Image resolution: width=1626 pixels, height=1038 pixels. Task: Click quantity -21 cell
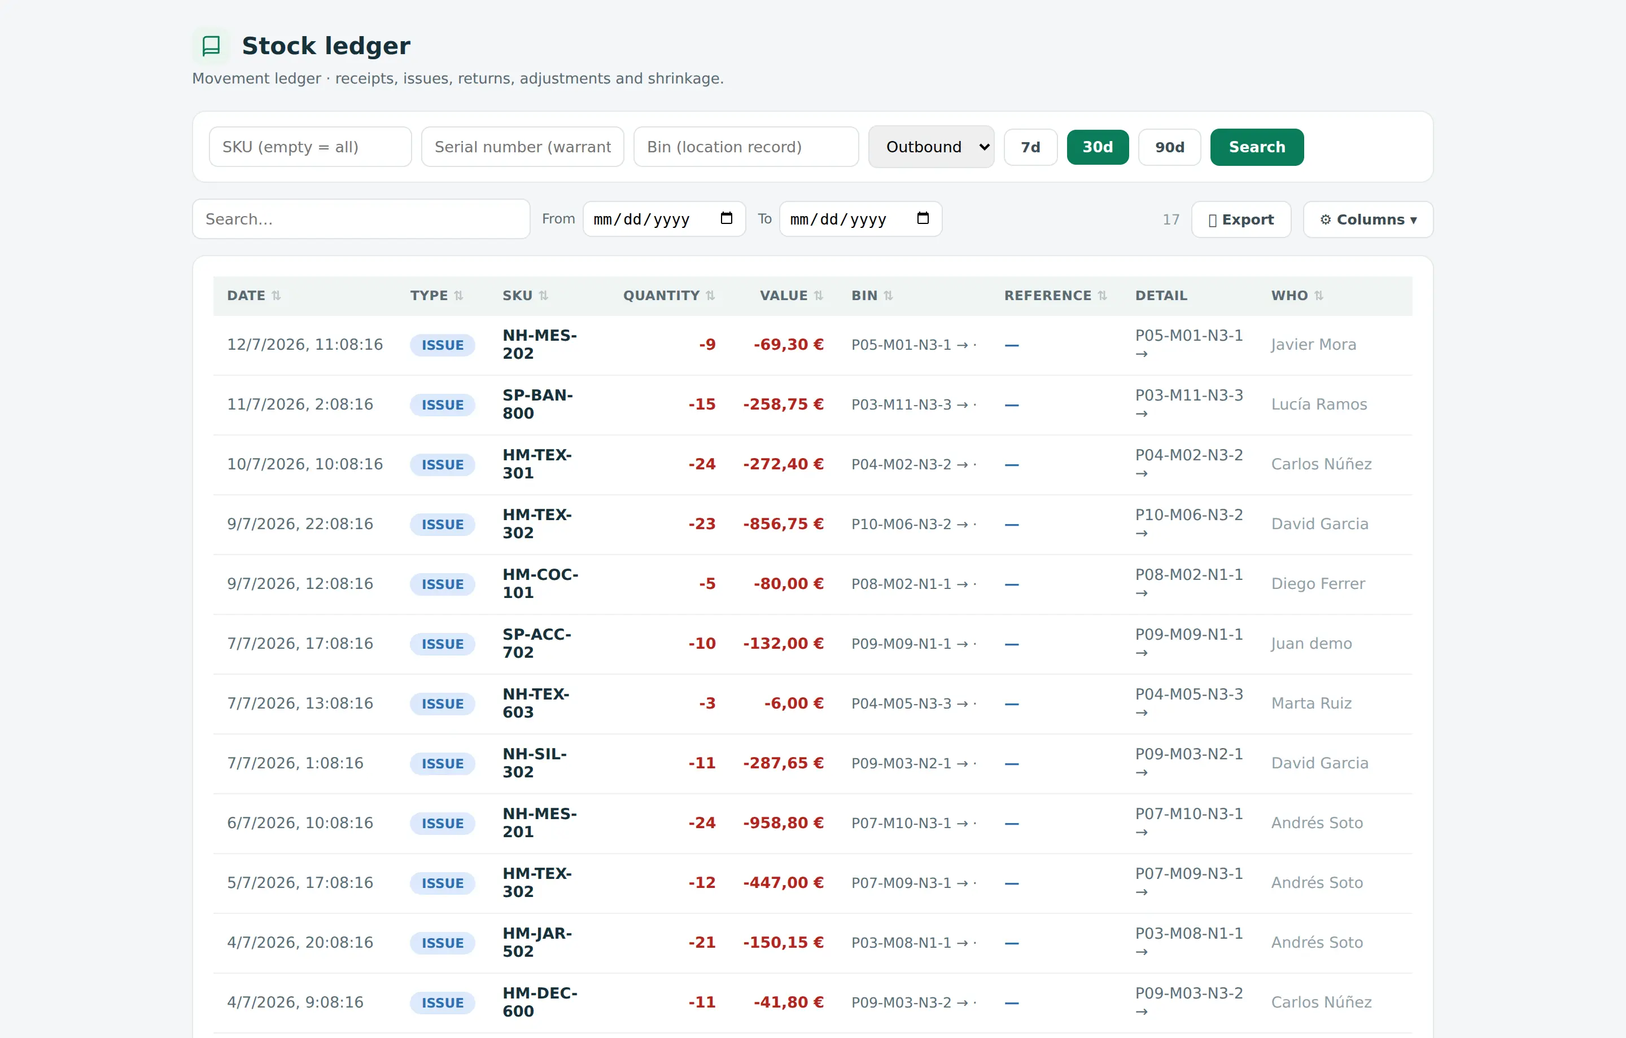[x=702, y=943]
